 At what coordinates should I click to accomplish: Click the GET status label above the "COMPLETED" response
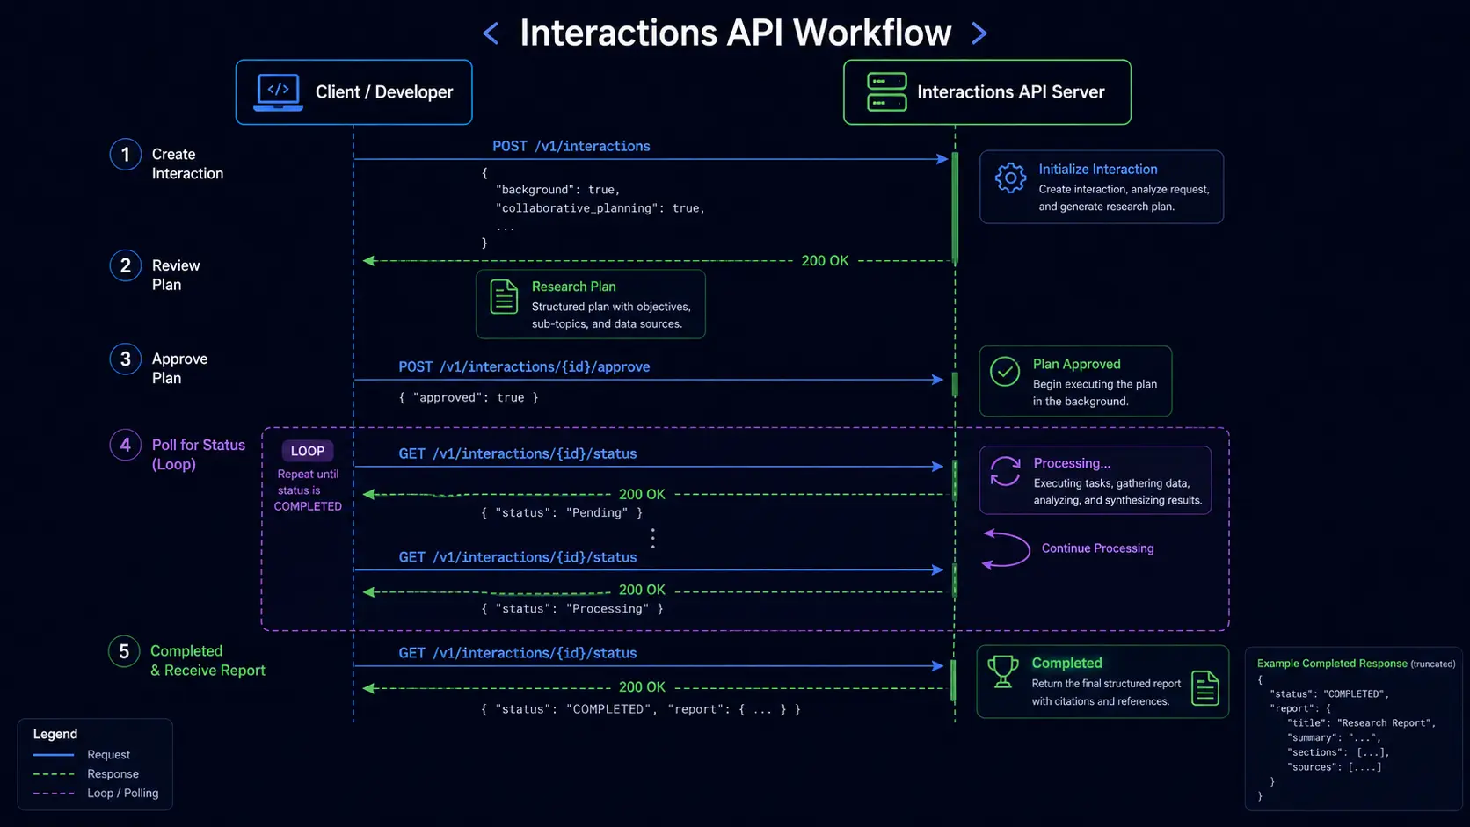(x=518, y=653)
